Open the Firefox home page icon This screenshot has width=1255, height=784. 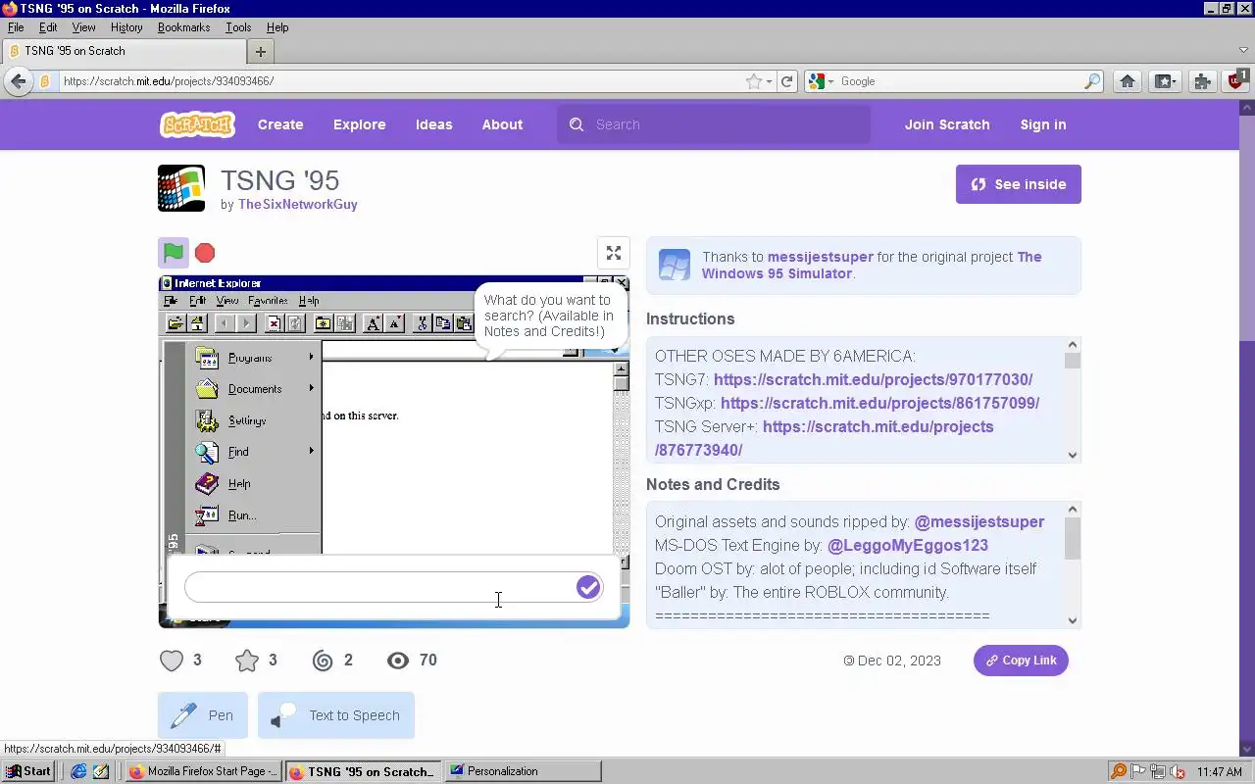1128,81
